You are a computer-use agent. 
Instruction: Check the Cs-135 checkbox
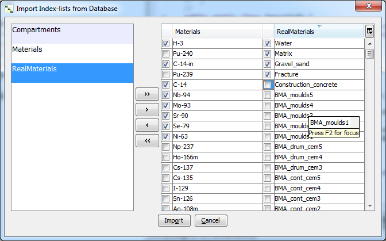tap(165, 178)
